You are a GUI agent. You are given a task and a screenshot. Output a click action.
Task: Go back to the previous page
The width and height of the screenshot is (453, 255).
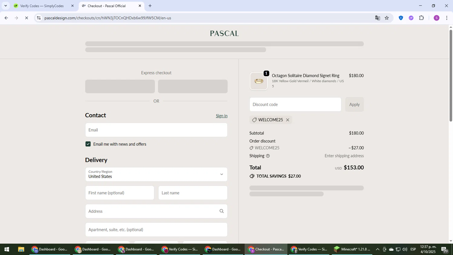click(6, 18)
